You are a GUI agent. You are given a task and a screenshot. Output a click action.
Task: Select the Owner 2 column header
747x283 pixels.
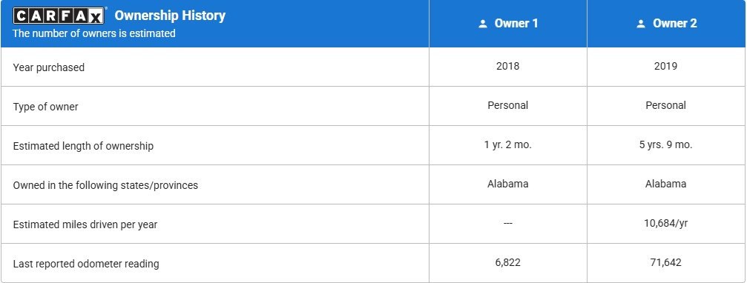[x=666, y=23]
